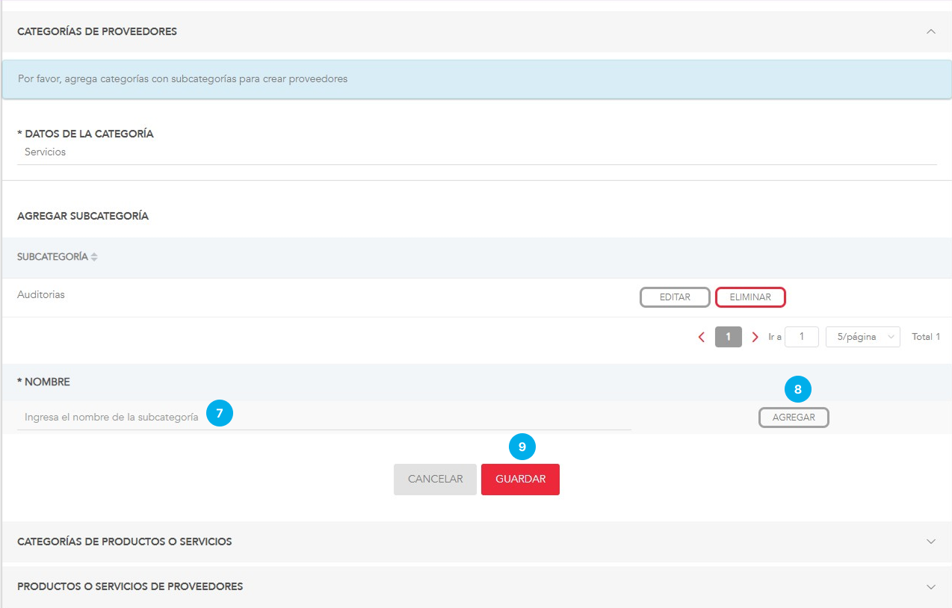Click the blue number 9 marker

[522, 447]
